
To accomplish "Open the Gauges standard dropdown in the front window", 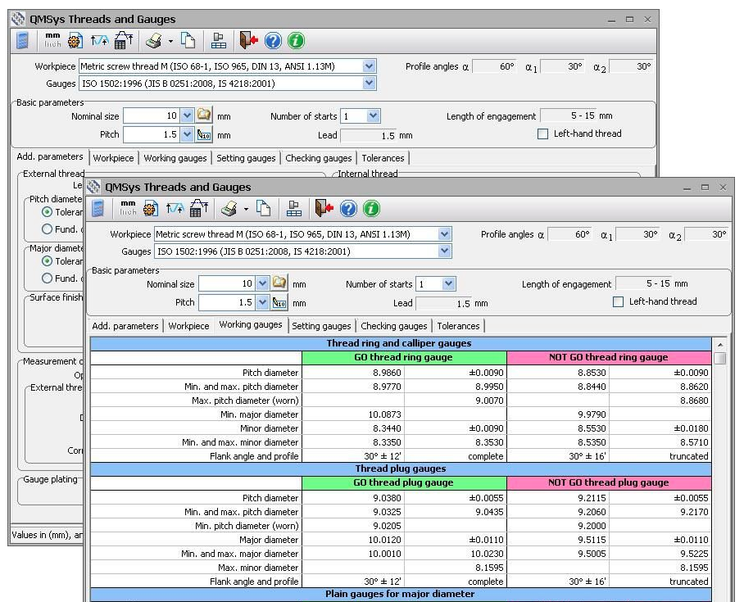I will (444, 251).
